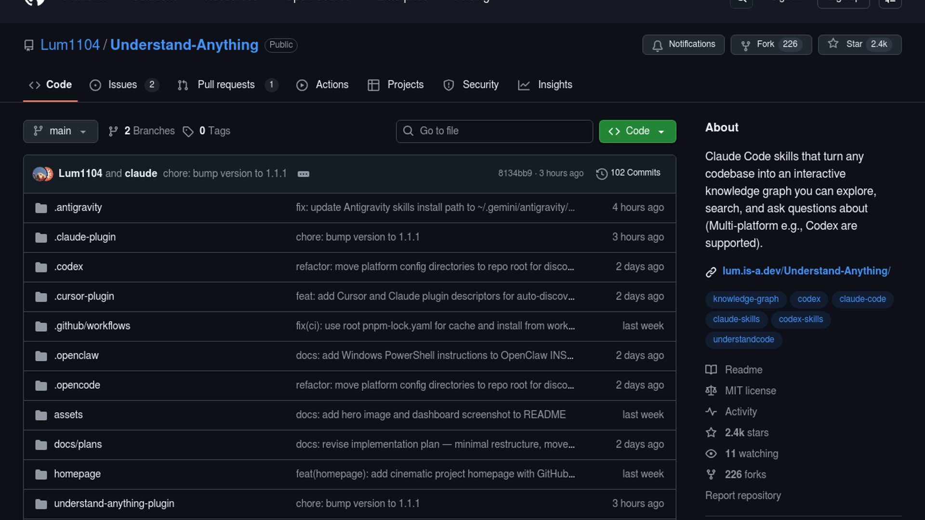The width and height of the screenshot is (925, 520).
Task: Open the Pull requests tab
Action: tap(226, 85)
